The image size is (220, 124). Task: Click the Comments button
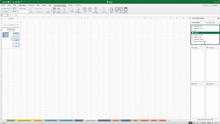214,6
